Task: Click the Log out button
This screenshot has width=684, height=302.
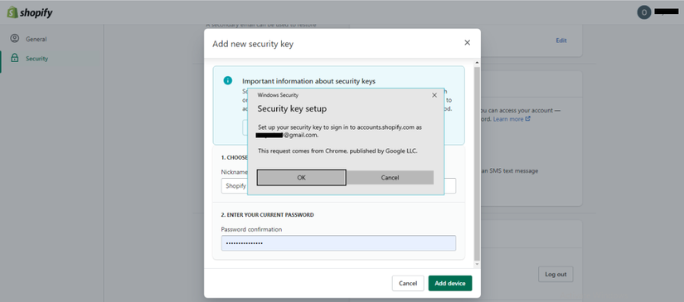Action: (x=555, y=274)
